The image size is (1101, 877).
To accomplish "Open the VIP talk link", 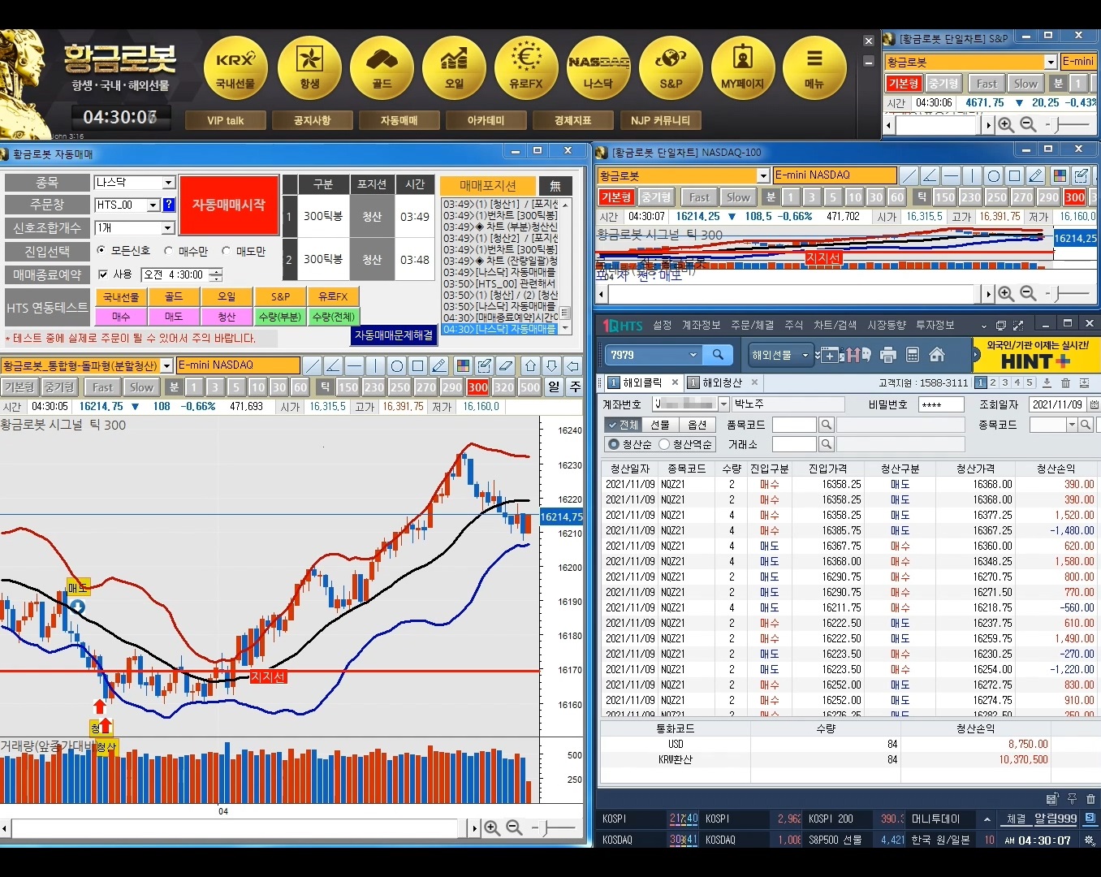I will coord(225,120).
